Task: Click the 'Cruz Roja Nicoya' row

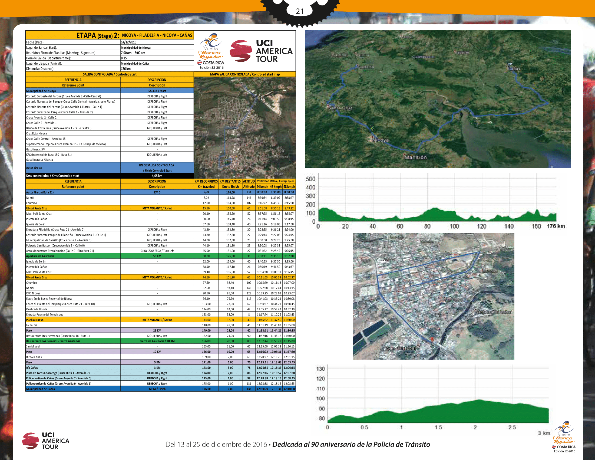Action: (110, 133)
